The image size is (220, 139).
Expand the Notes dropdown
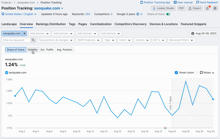point(207,72)
